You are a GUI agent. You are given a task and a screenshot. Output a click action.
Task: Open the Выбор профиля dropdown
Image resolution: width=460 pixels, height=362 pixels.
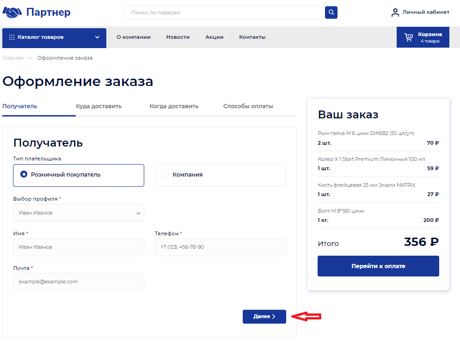click(79, 213)
